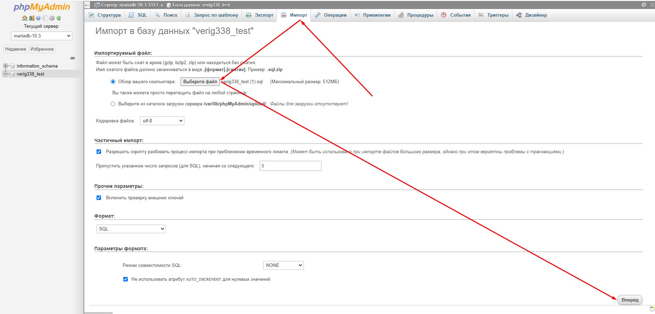Click the log out door icon

31,18
